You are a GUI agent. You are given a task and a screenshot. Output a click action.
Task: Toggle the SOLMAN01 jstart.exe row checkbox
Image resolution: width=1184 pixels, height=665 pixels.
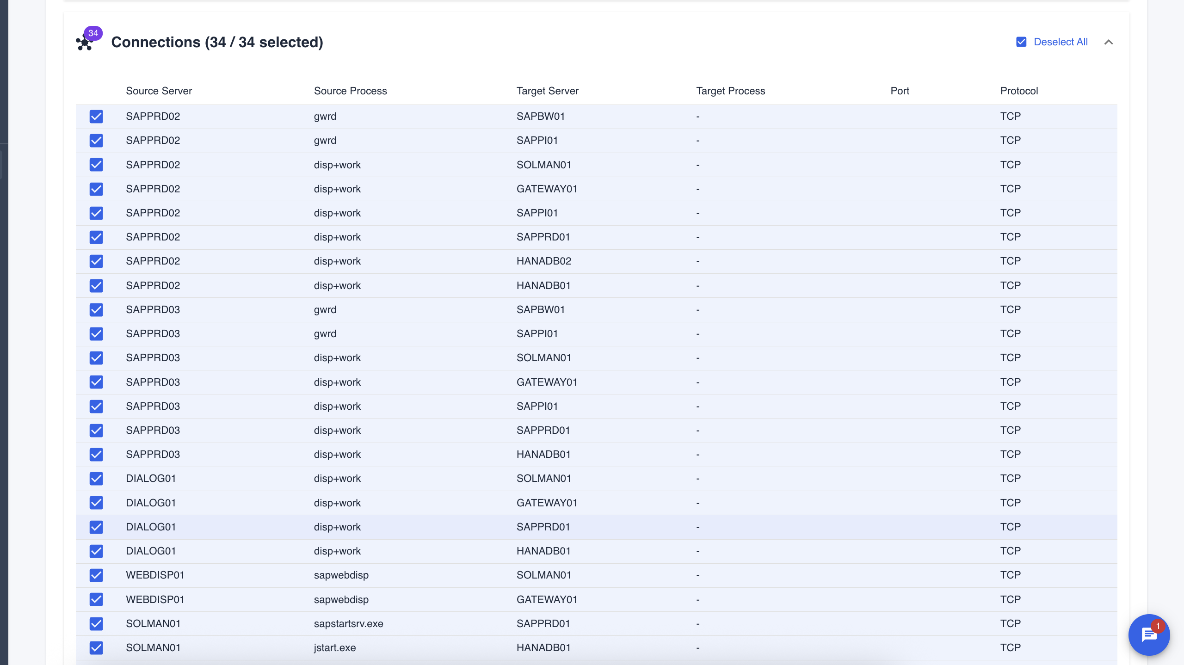[x=96, y=648]
